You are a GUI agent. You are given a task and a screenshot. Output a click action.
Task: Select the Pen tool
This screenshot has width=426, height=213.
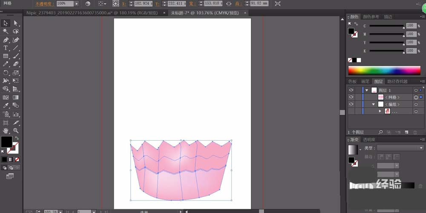tap(6, 40)
